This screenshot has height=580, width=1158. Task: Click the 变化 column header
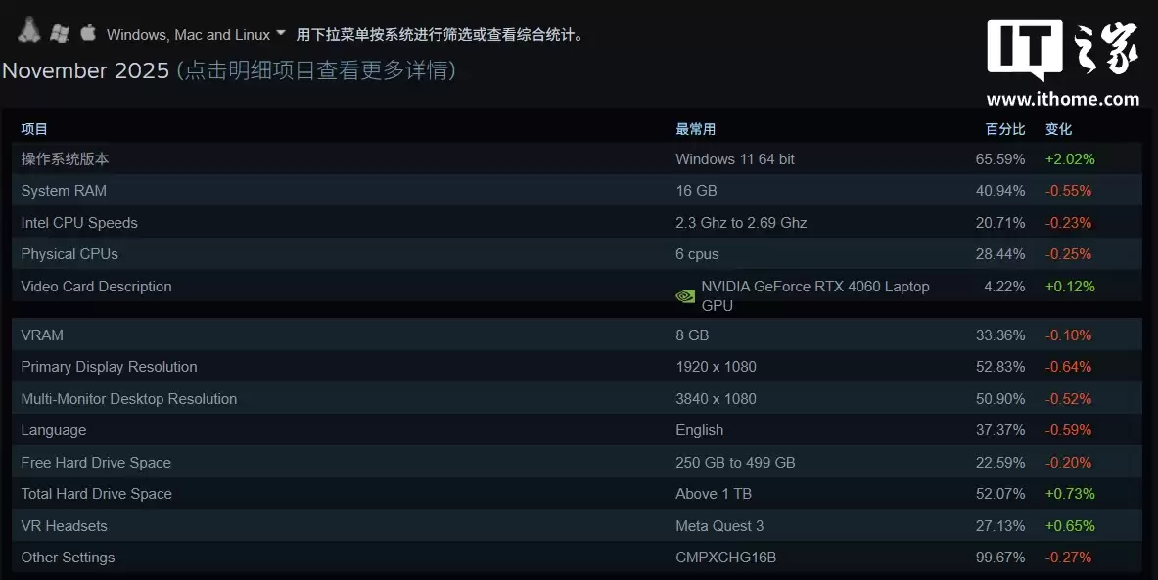point(1059,128)
